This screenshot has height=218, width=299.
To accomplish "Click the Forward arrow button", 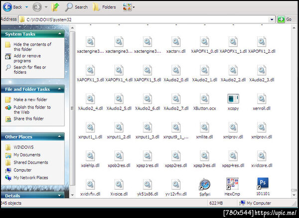I will point(37,7).
